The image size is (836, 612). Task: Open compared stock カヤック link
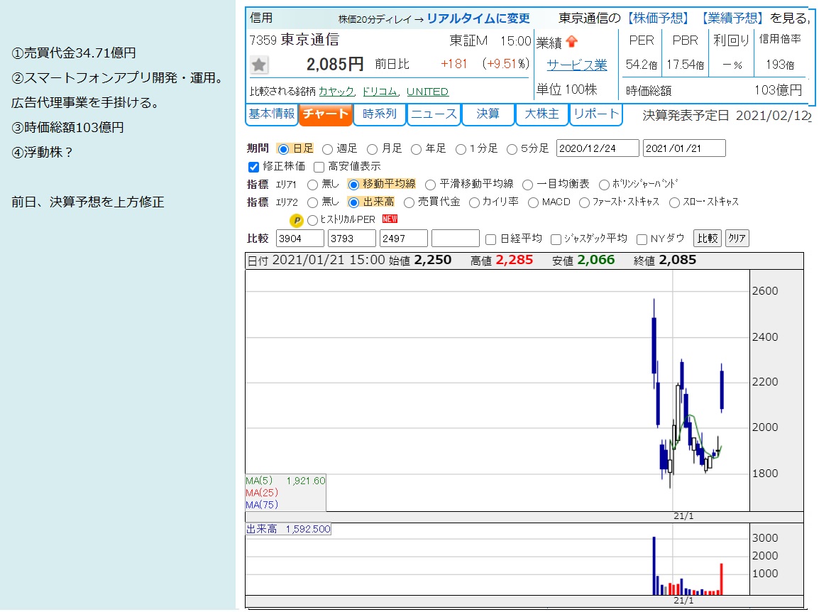336,92
